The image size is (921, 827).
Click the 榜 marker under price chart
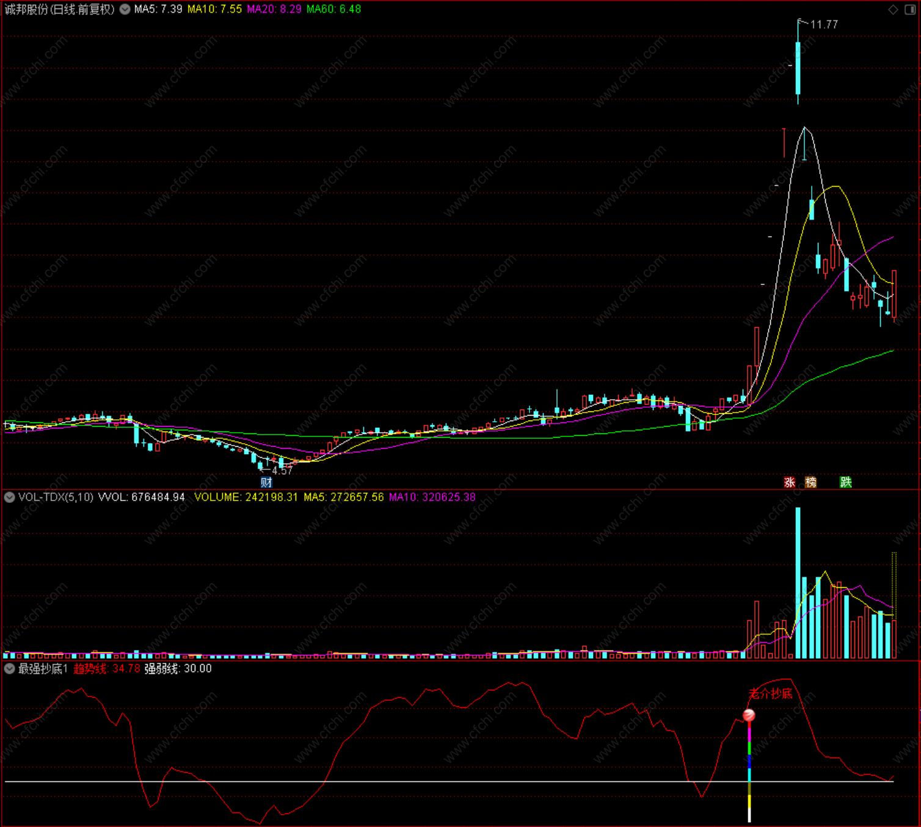[810, 482]
